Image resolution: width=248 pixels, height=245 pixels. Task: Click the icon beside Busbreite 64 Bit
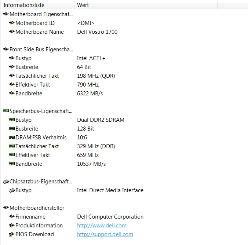pos(12,67)
